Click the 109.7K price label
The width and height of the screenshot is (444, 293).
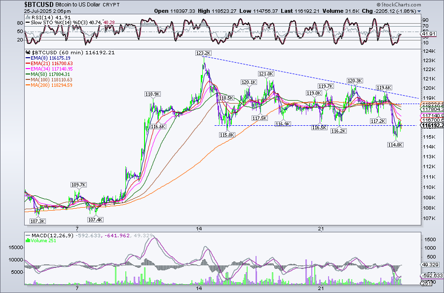78,185
